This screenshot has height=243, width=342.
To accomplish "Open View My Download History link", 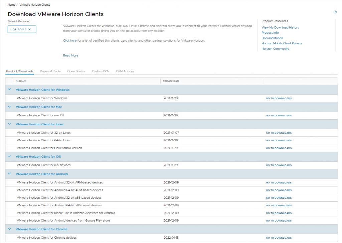I will coord(280,27).
